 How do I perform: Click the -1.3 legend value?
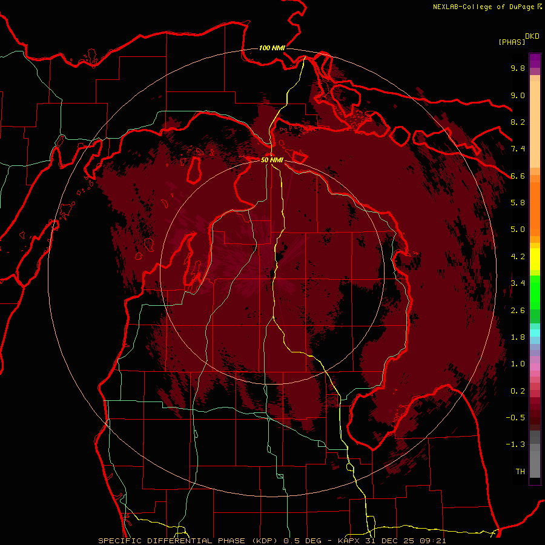[515, 444]
